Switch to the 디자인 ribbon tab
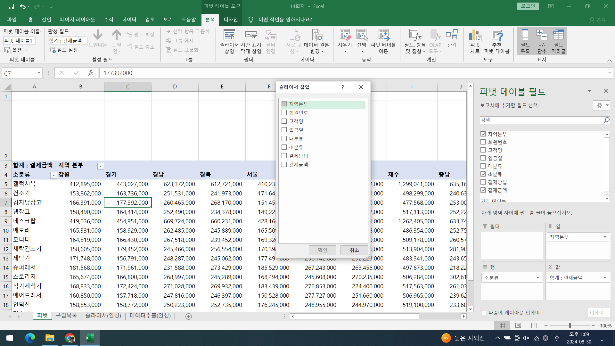Viewport: 615px width, 346px height. tap(231, 20)
